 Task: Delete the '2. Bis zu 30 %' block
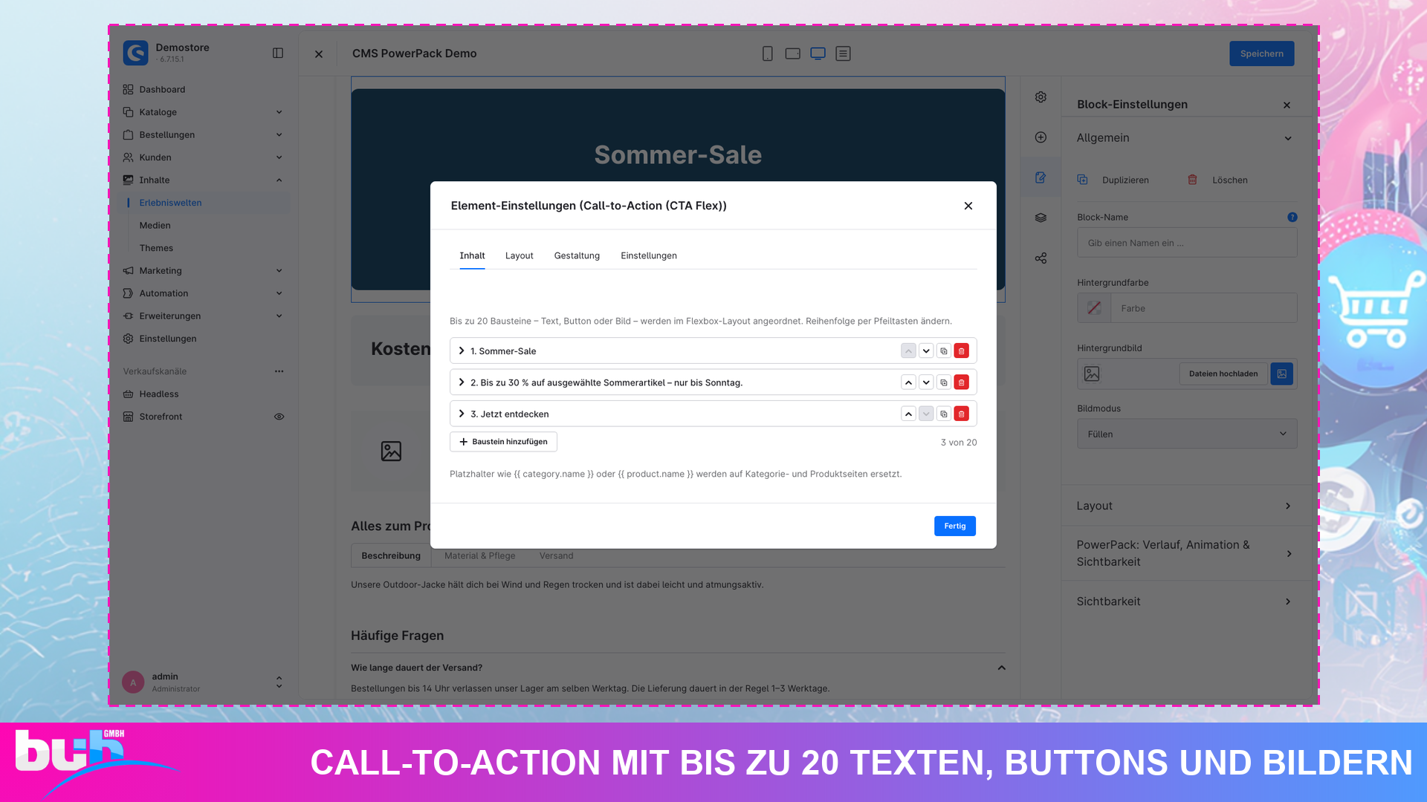click(961, 382)
